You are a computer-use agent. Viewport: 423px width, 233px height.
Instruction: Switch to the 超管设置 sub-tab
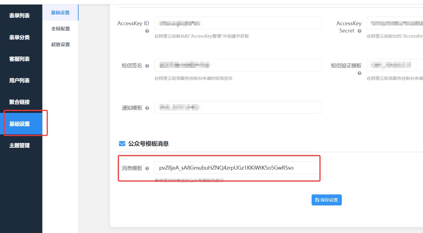point(61,45)
